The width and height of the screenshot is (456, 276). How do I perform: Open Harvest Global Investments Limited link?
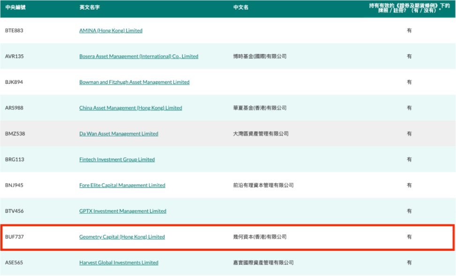(x=118, y=262)
